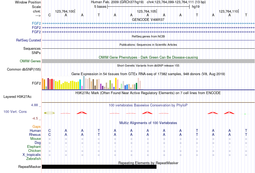
Task: Click the cyan bar in the GTEx expression chart
Action: 80,84
